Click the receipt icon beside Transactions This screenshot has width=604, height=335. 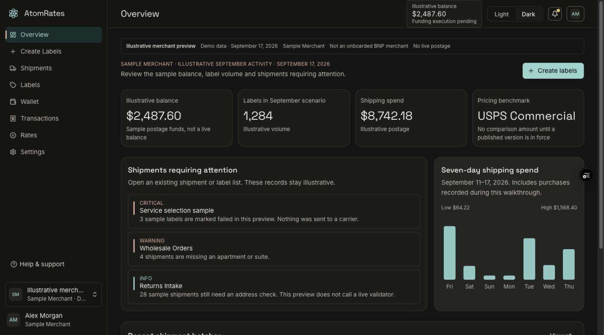tap(13, 118)
